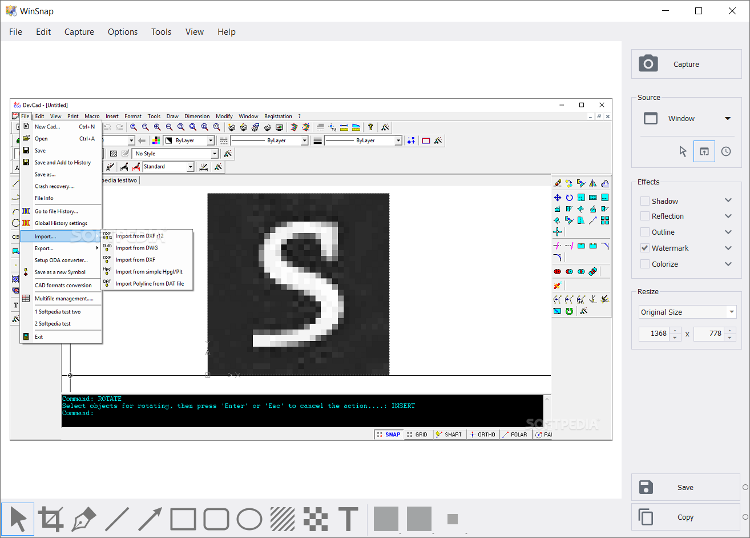Screen dimensions: 750x538
Task: Open the View menu
Action: click(195, 32)
